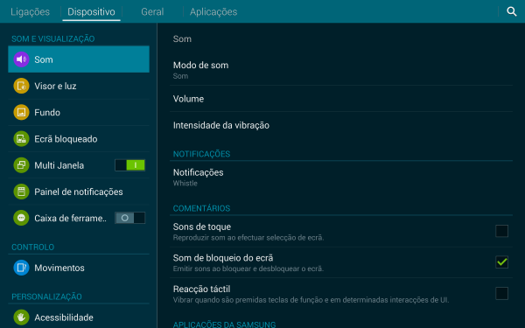The width and height of the screenshot is (525, 328).
Task: Open Notificações Whistle ringtone setting
Action: tap(341, 177)
